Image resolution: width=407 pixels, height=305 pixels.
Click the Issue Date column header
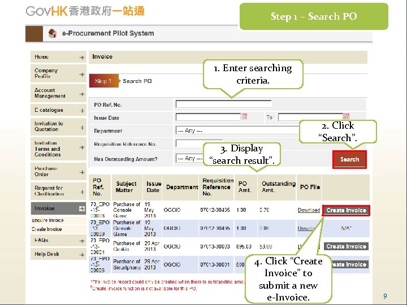[154, 187]
